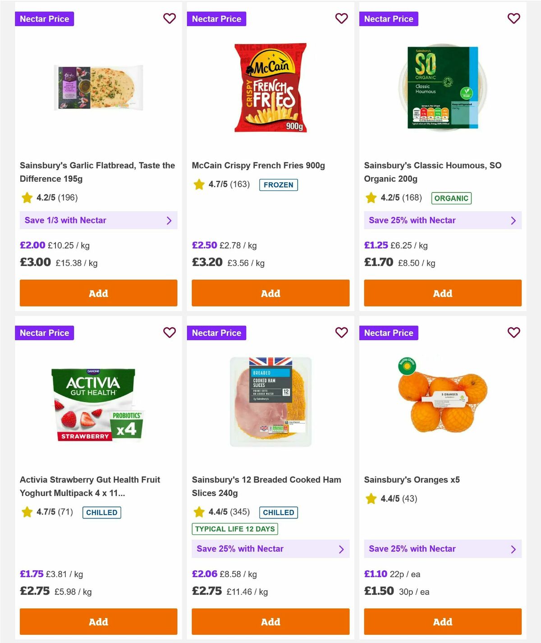Toggle wishlist heart for the Classic Houmous
This screenshot has height=643, width=541.
[x=513, y=18]
